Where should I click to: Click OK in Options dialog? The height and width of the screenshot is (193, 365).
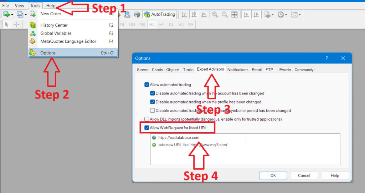tap(273, 176)
